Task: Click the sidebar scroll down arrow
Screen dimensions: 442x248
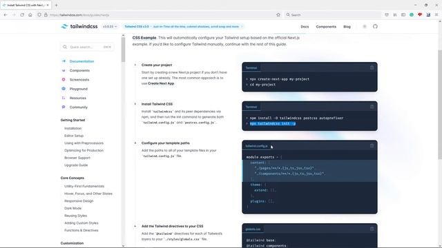Action: point(123,246)
